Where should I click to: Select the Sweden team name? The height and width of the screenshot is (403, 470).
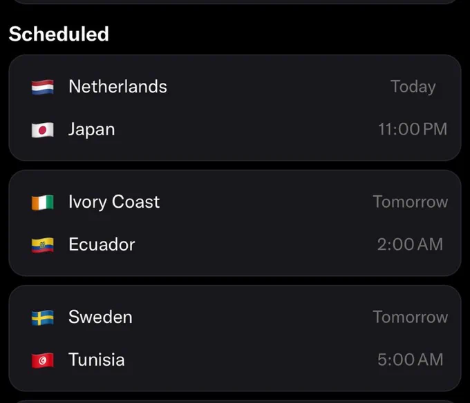pyautogui.click(x=100, y=317)
